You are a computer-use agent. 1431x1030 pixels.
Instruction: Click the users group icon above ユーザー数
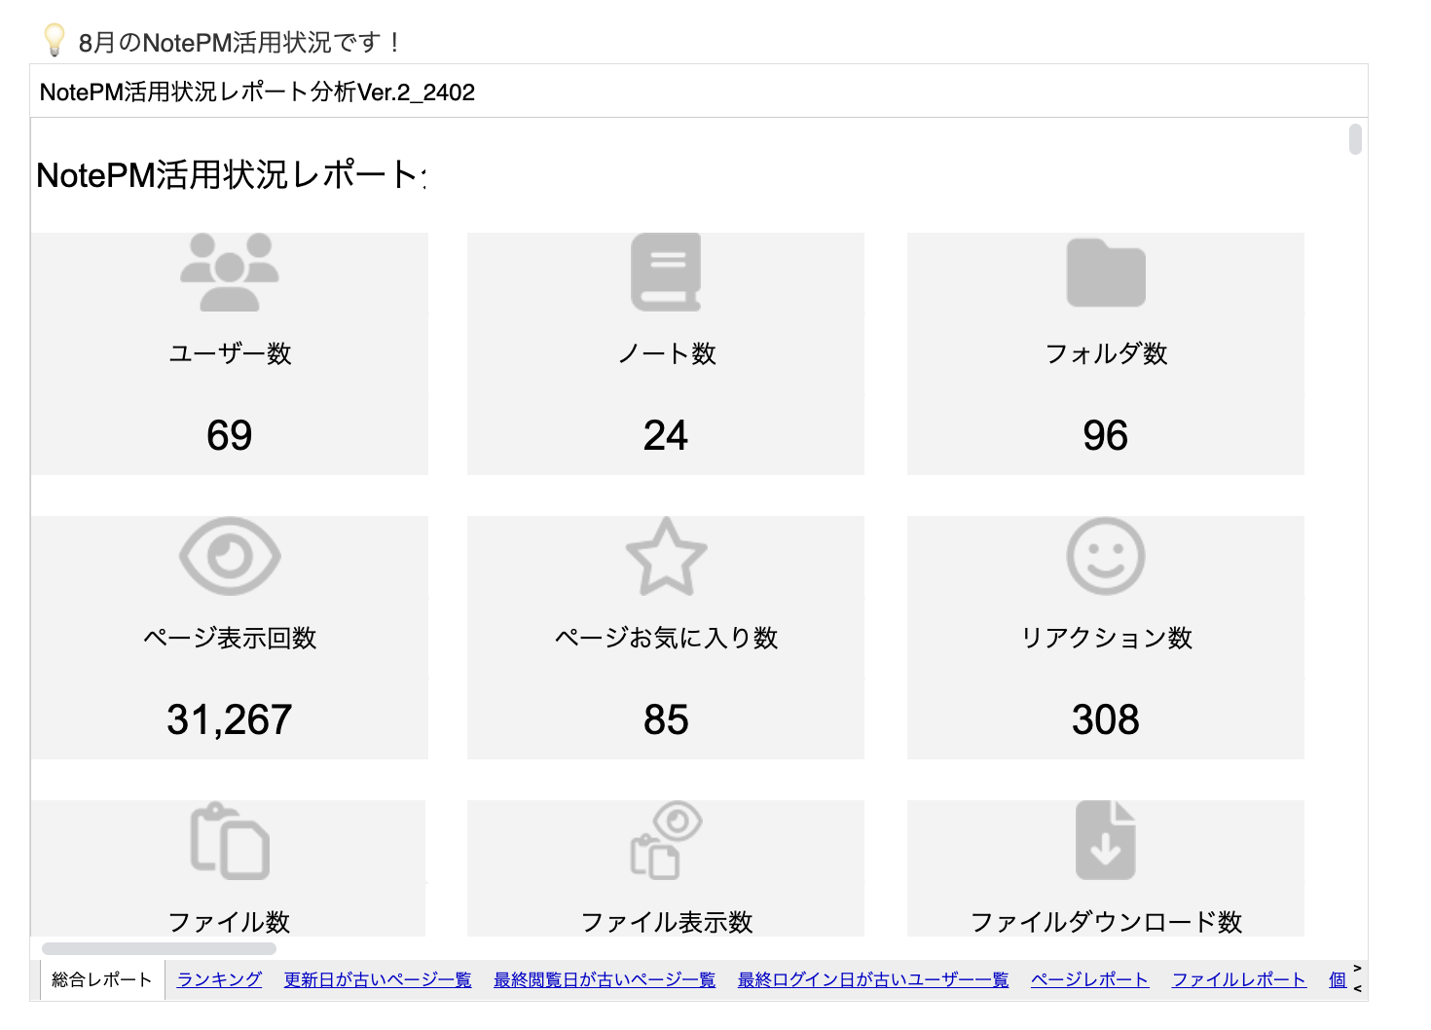pos(230,272)
